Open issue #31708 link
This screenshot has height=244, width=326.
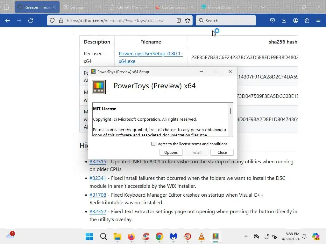pos(98,195)
